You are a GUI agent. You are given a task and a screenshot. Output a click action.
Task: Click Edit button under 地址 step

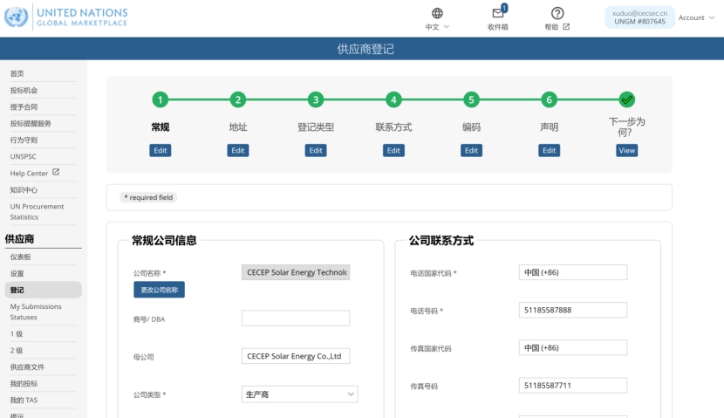(x=238, y=150)
